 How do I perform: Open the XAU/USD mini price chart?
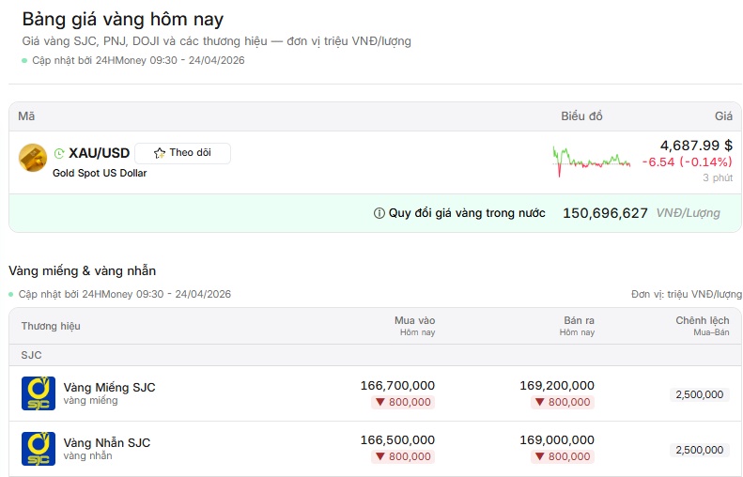point(592,162)
